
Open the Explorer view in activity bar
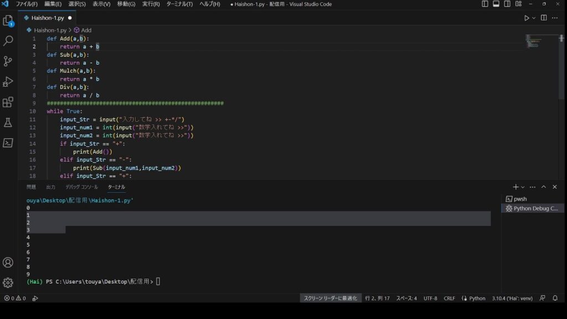coord(8,21)
